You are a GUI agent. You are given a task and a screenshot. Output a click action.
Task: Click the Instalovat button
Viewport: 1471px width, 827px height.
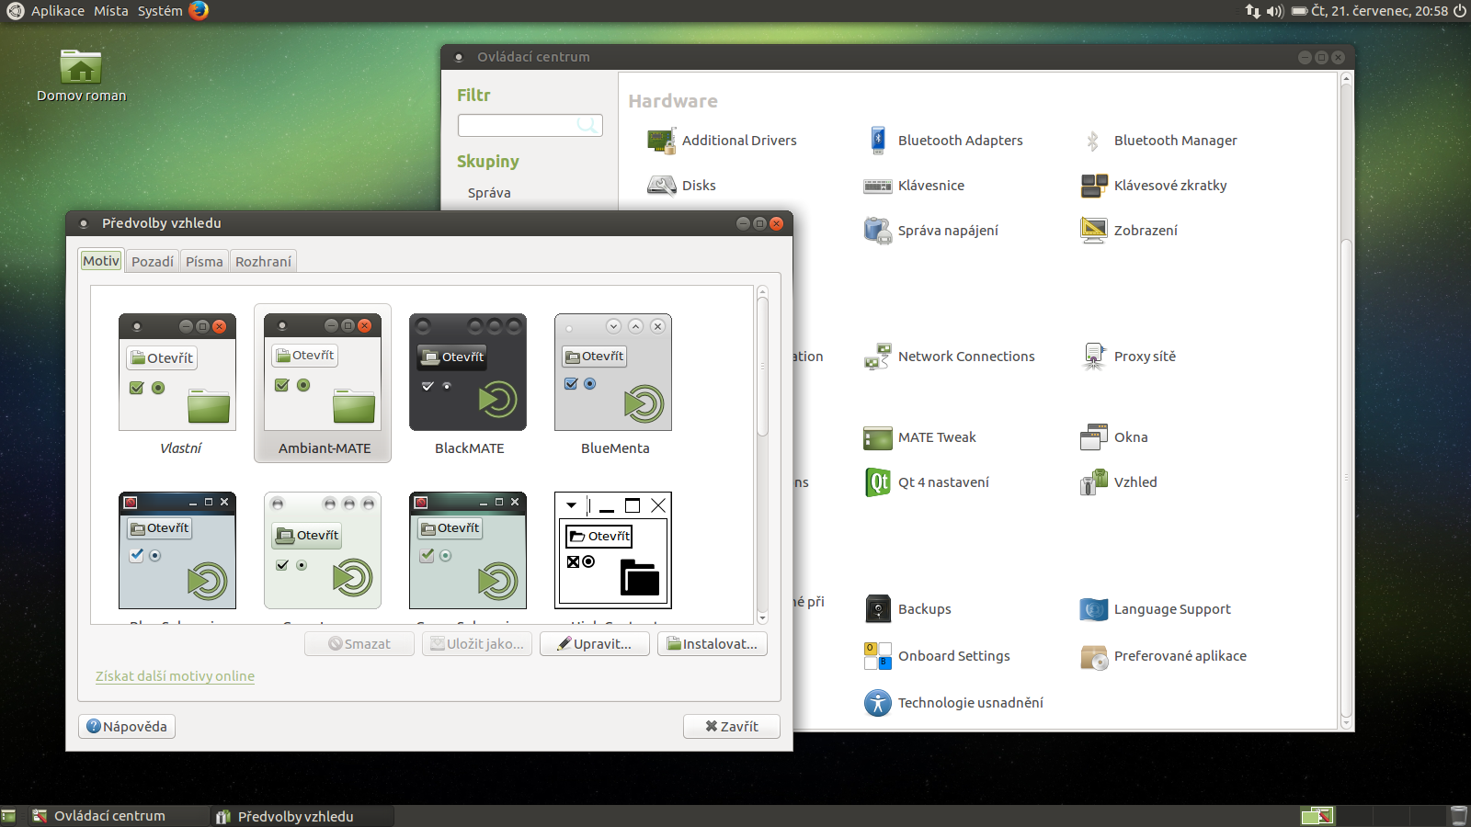[713, 643]
